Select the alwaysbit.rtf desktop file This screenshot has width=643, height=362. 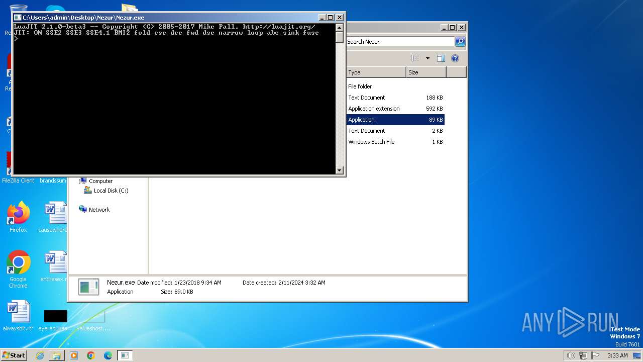coord(18,316)
